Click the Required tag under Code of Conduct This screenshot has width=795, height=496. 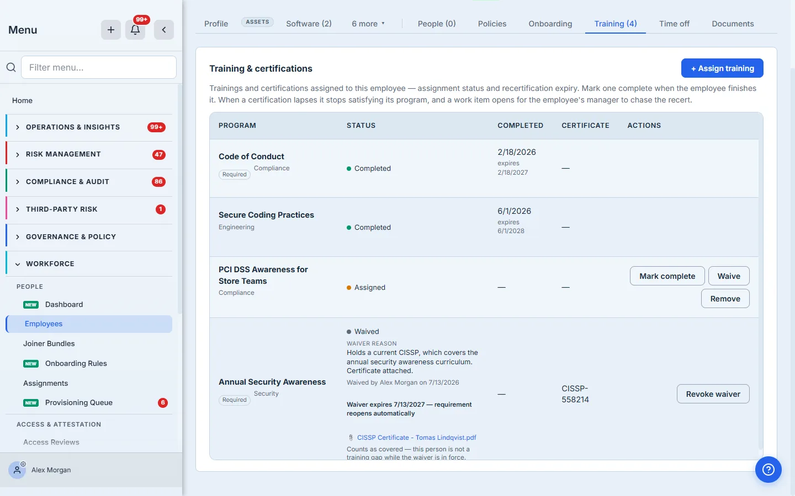[235, 175]
